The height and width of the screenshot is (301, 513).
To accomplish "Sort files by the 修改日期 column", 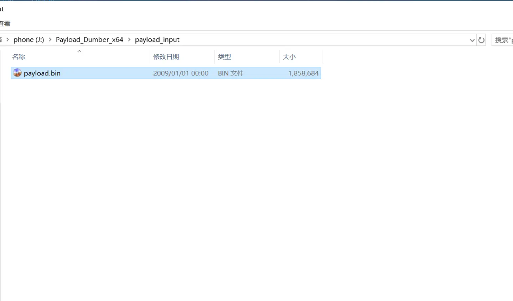I will pyautogui.click(x=166, y=57).
